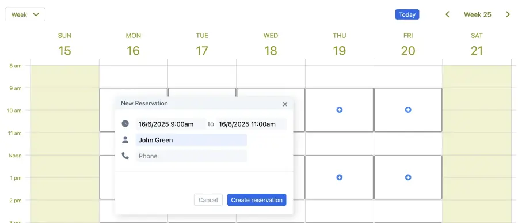Click the 8 am time label
Viewport: 518px width, 223px height.
[x=15, y=66]
